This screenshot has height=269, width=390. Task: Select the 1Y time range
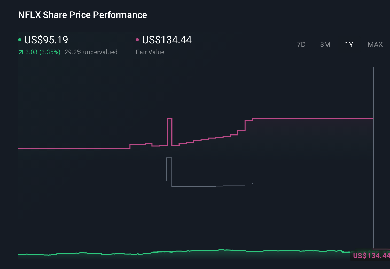[x=349, y=44]
